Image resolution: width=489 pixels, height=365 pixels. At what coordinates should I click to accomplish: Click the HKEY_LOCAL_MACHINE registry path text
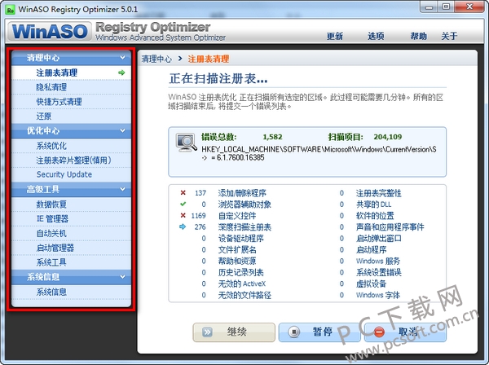click(x=319, y=149)
